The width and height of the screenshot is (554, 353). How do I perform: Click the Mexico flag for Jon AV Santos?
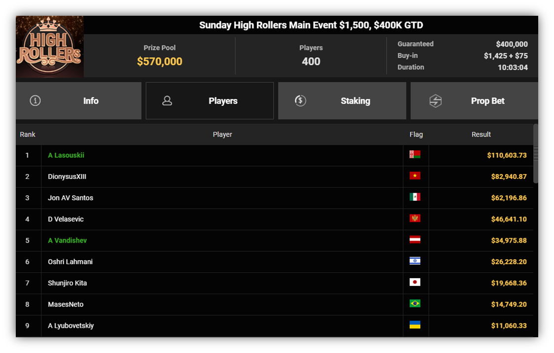(x=415, y=197)
